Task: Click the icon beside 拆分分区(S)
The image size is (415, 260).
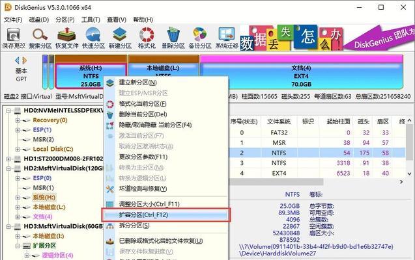Action: coord(110,226)
